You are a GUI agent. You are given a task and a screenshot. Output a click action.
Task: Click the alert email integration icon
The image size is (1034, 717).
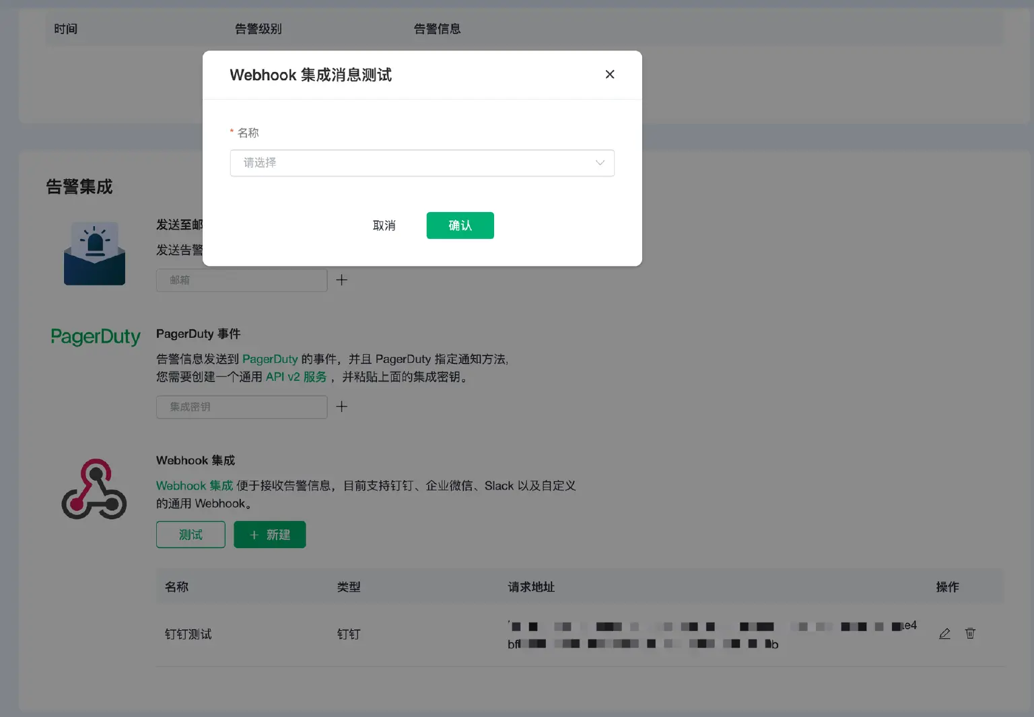coord(94,254)
